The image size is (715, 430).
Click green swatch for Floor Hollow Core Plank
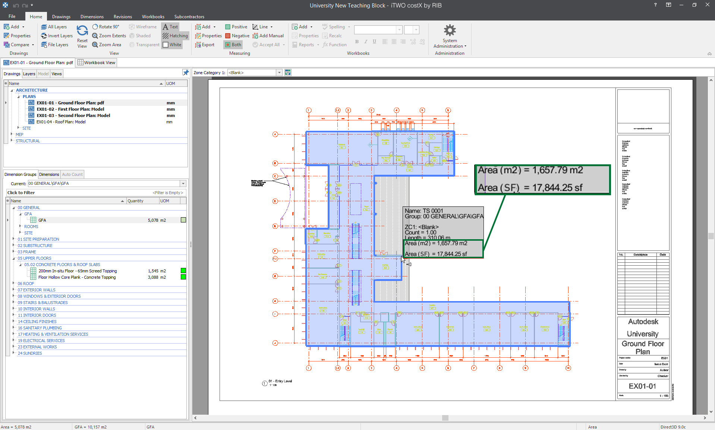pos(183,277)
